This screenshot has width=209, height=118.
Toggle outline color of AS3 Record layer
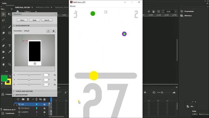click(37, 108)
